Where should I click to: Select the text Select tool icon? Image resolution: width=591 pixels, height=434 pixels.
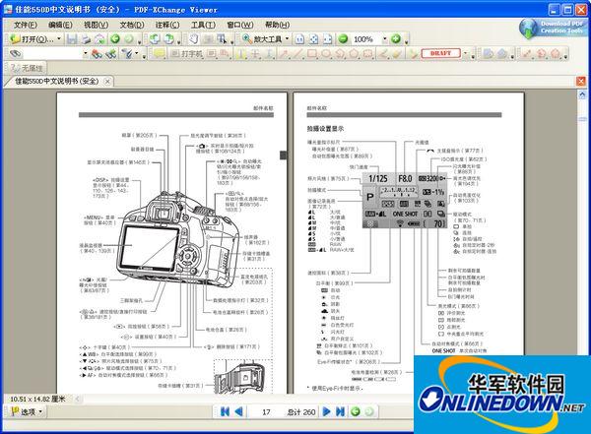click(x=222, y=38)
